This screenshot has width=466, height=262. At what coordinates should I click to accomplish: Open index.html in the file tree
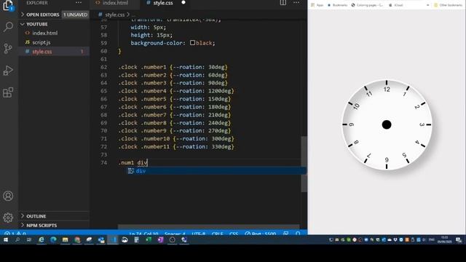tap(44, 33)
